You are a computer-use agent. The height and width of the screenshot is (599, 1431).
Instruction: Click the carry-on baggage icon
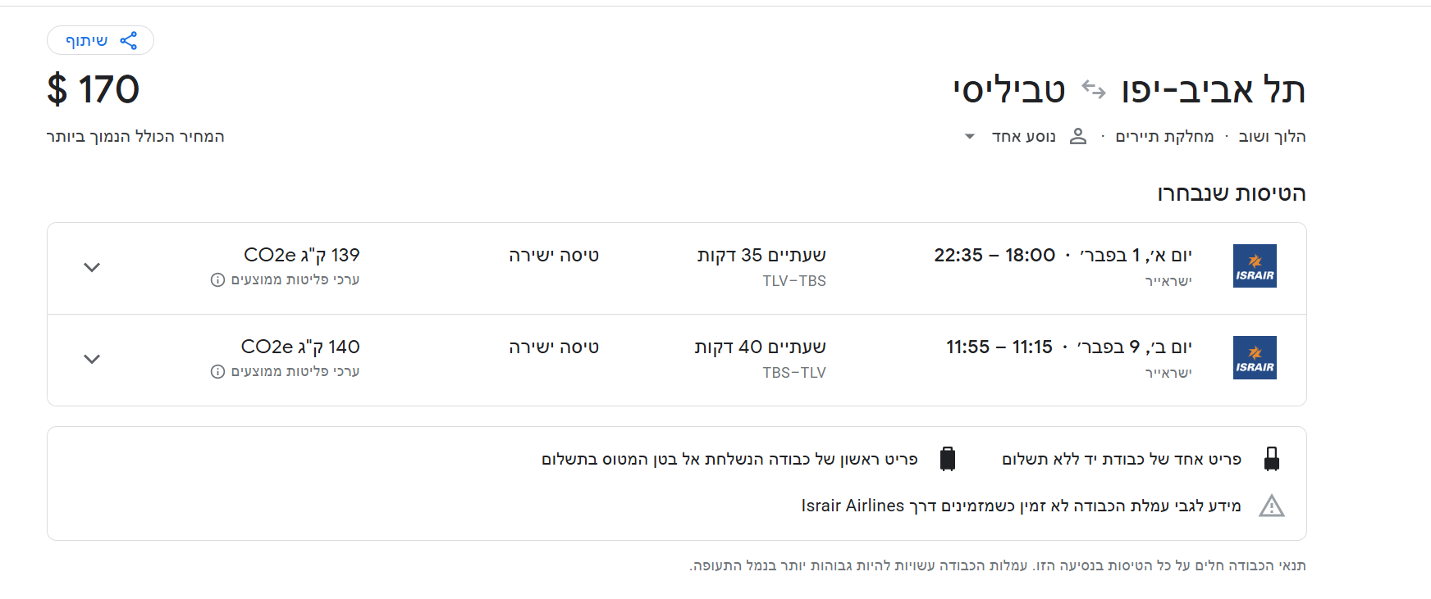[1273, 459]
